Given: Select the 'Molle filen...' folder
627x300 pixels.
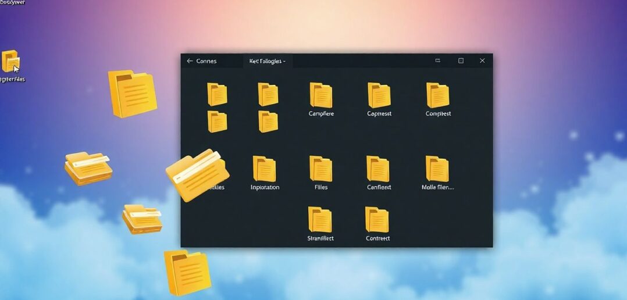Looking at the screenshot, I should point(437,169).
